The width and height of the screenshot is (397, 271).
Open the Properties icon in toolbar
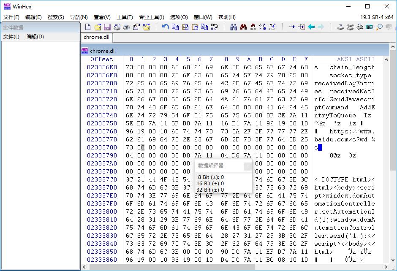click(136, 27)
